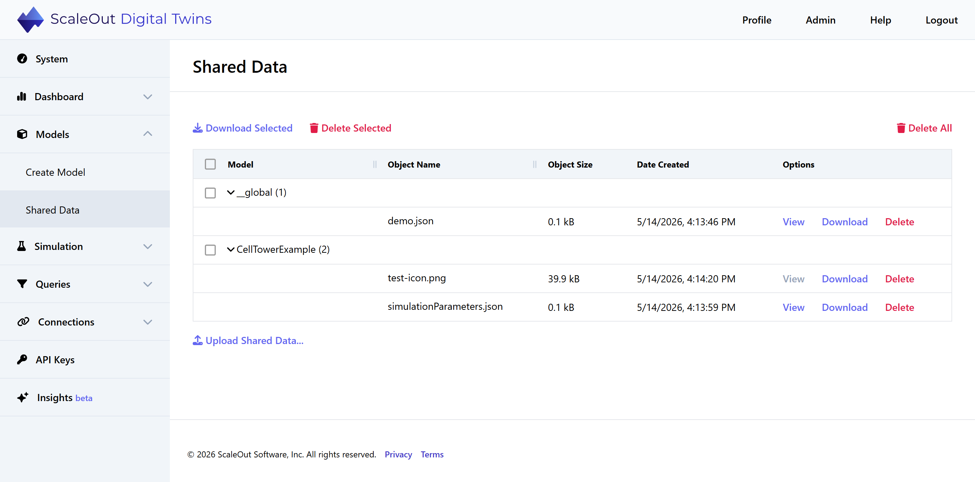Click the Object Name column resize handle
The image size is (975, 482).
click(535, 164)
